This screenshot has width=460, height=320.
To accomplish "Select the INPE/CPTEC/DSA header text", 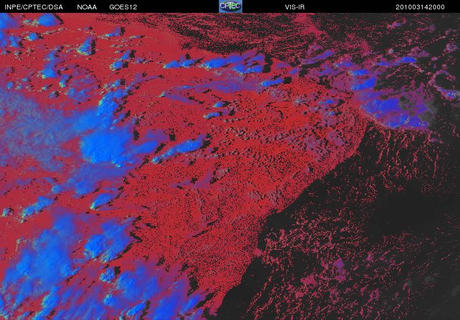I will 34,7.
